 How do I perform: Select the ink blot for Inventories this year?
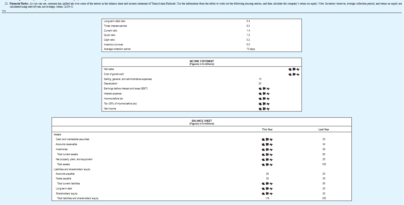pos(267,149)
